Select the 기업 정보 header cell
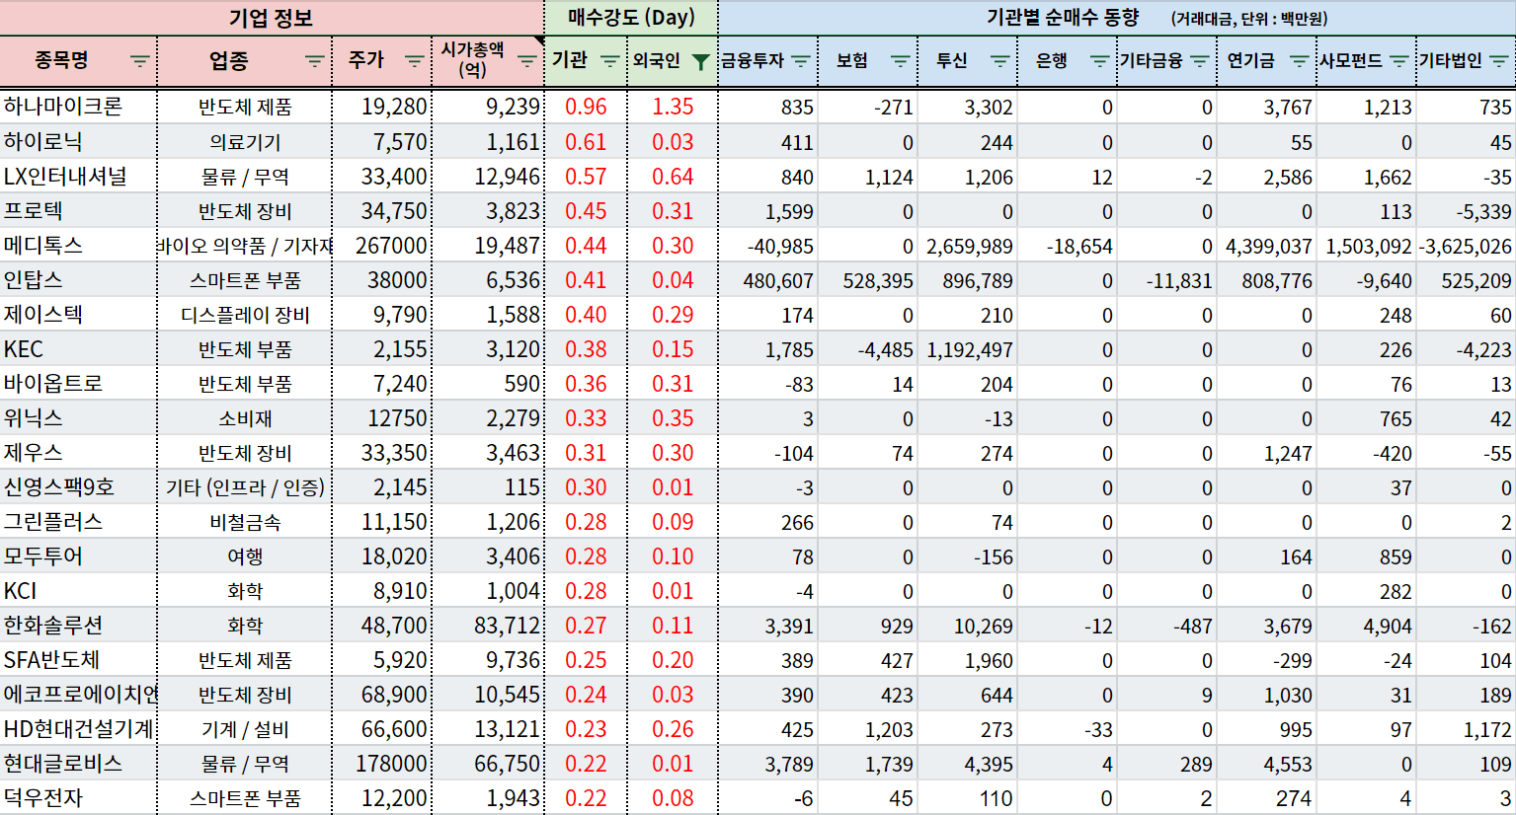This screenshot has height=815, width=1516. 272,18
